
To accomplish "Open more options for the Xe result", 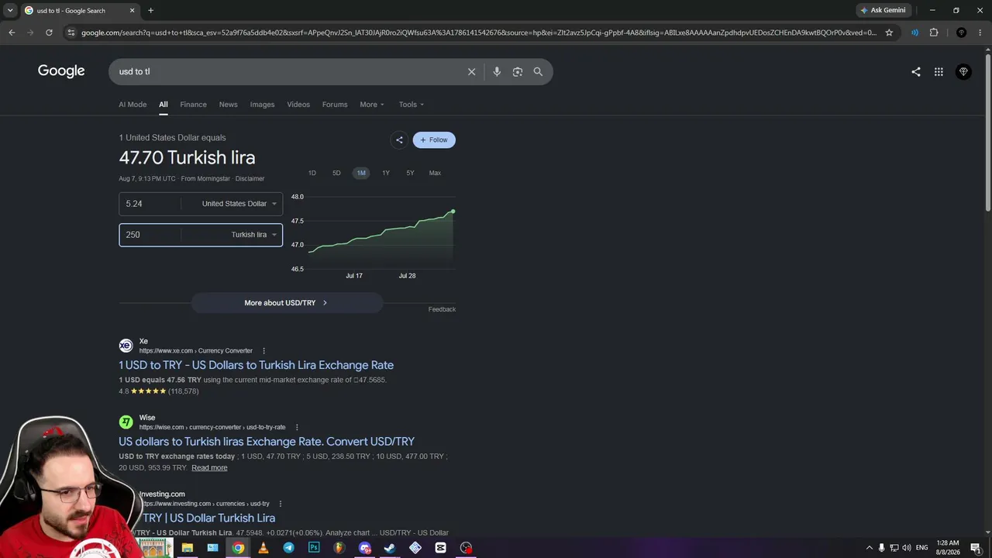I will pyautogui.click(x=263, y=350).
